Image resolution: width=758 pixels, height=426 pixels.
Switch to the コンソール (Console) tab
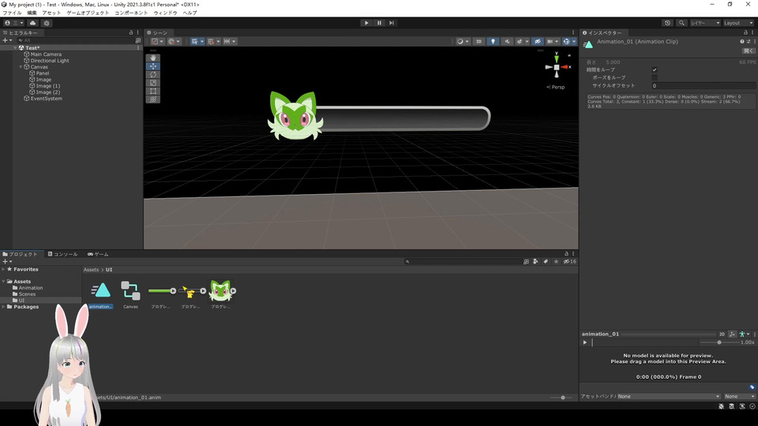63,254
